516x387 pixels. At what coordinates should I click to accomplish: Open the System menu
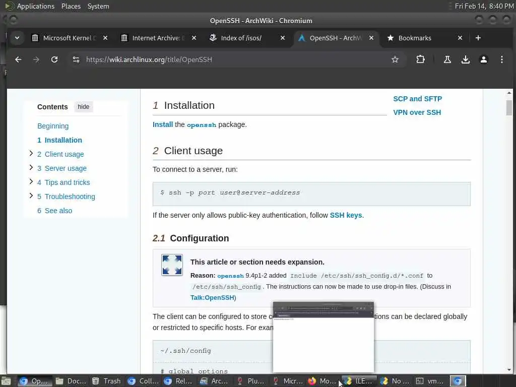98,6
